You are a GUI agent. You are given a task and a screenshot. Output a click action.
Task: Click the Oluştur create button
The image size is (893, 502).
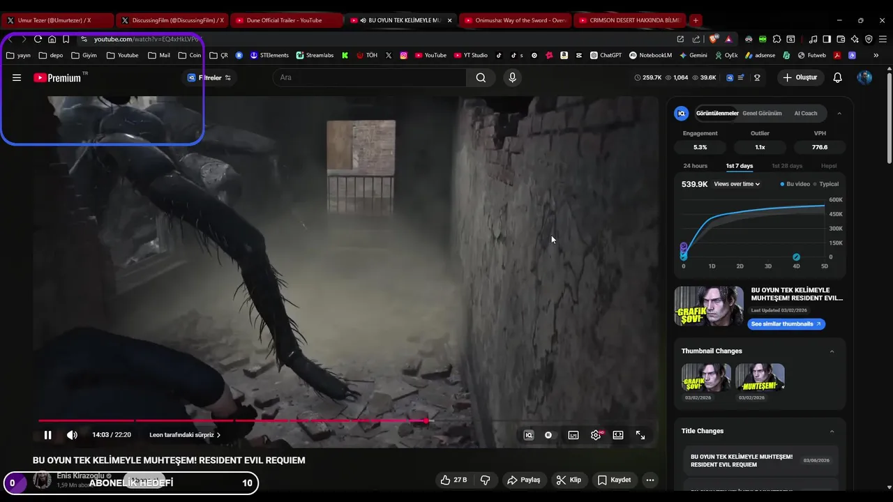coord(800,77)
